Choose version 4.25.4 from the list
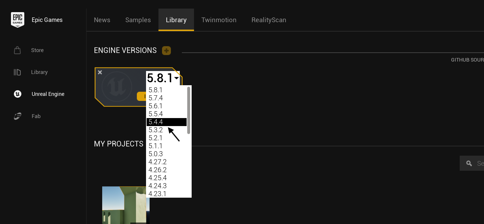Screen dimensions: 484x224 (x=166, y=178)
